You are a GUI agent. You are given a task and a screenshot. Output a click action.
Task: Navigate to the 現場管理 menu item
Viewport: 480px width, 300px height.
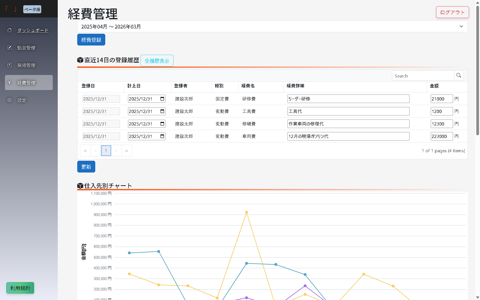click(26, 65)
